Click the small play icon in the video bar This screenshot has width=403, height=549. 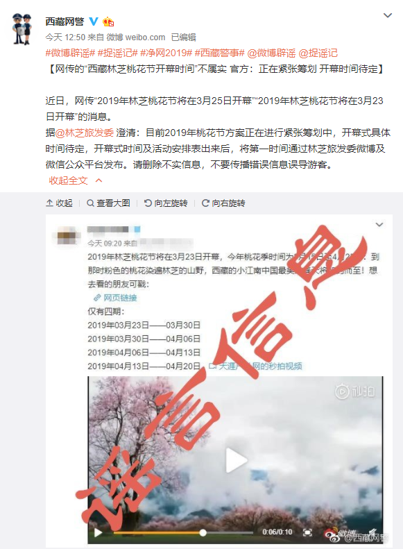pyautogui.click(x=98, y=532)
